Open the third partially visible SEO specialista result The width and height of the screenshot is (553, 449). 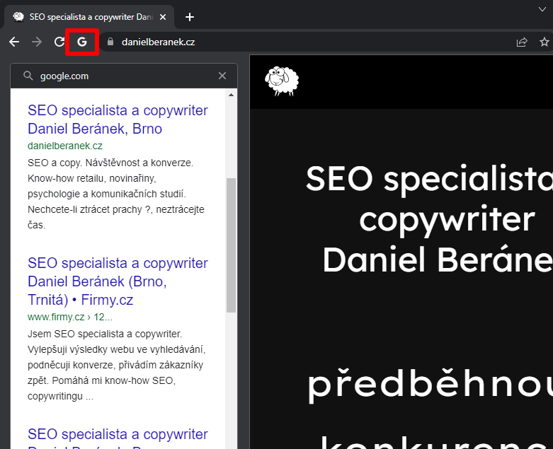pyautogui.click(x=118, y=438)
